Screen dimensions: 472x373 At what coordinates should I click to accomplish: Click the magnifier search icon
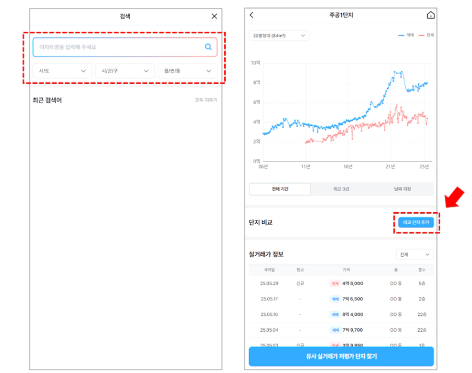click(x=208, y=47)
